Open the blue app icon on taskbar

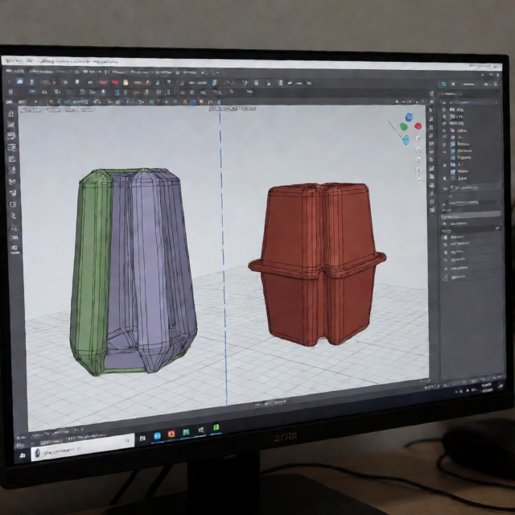click(x=158, y=436)
